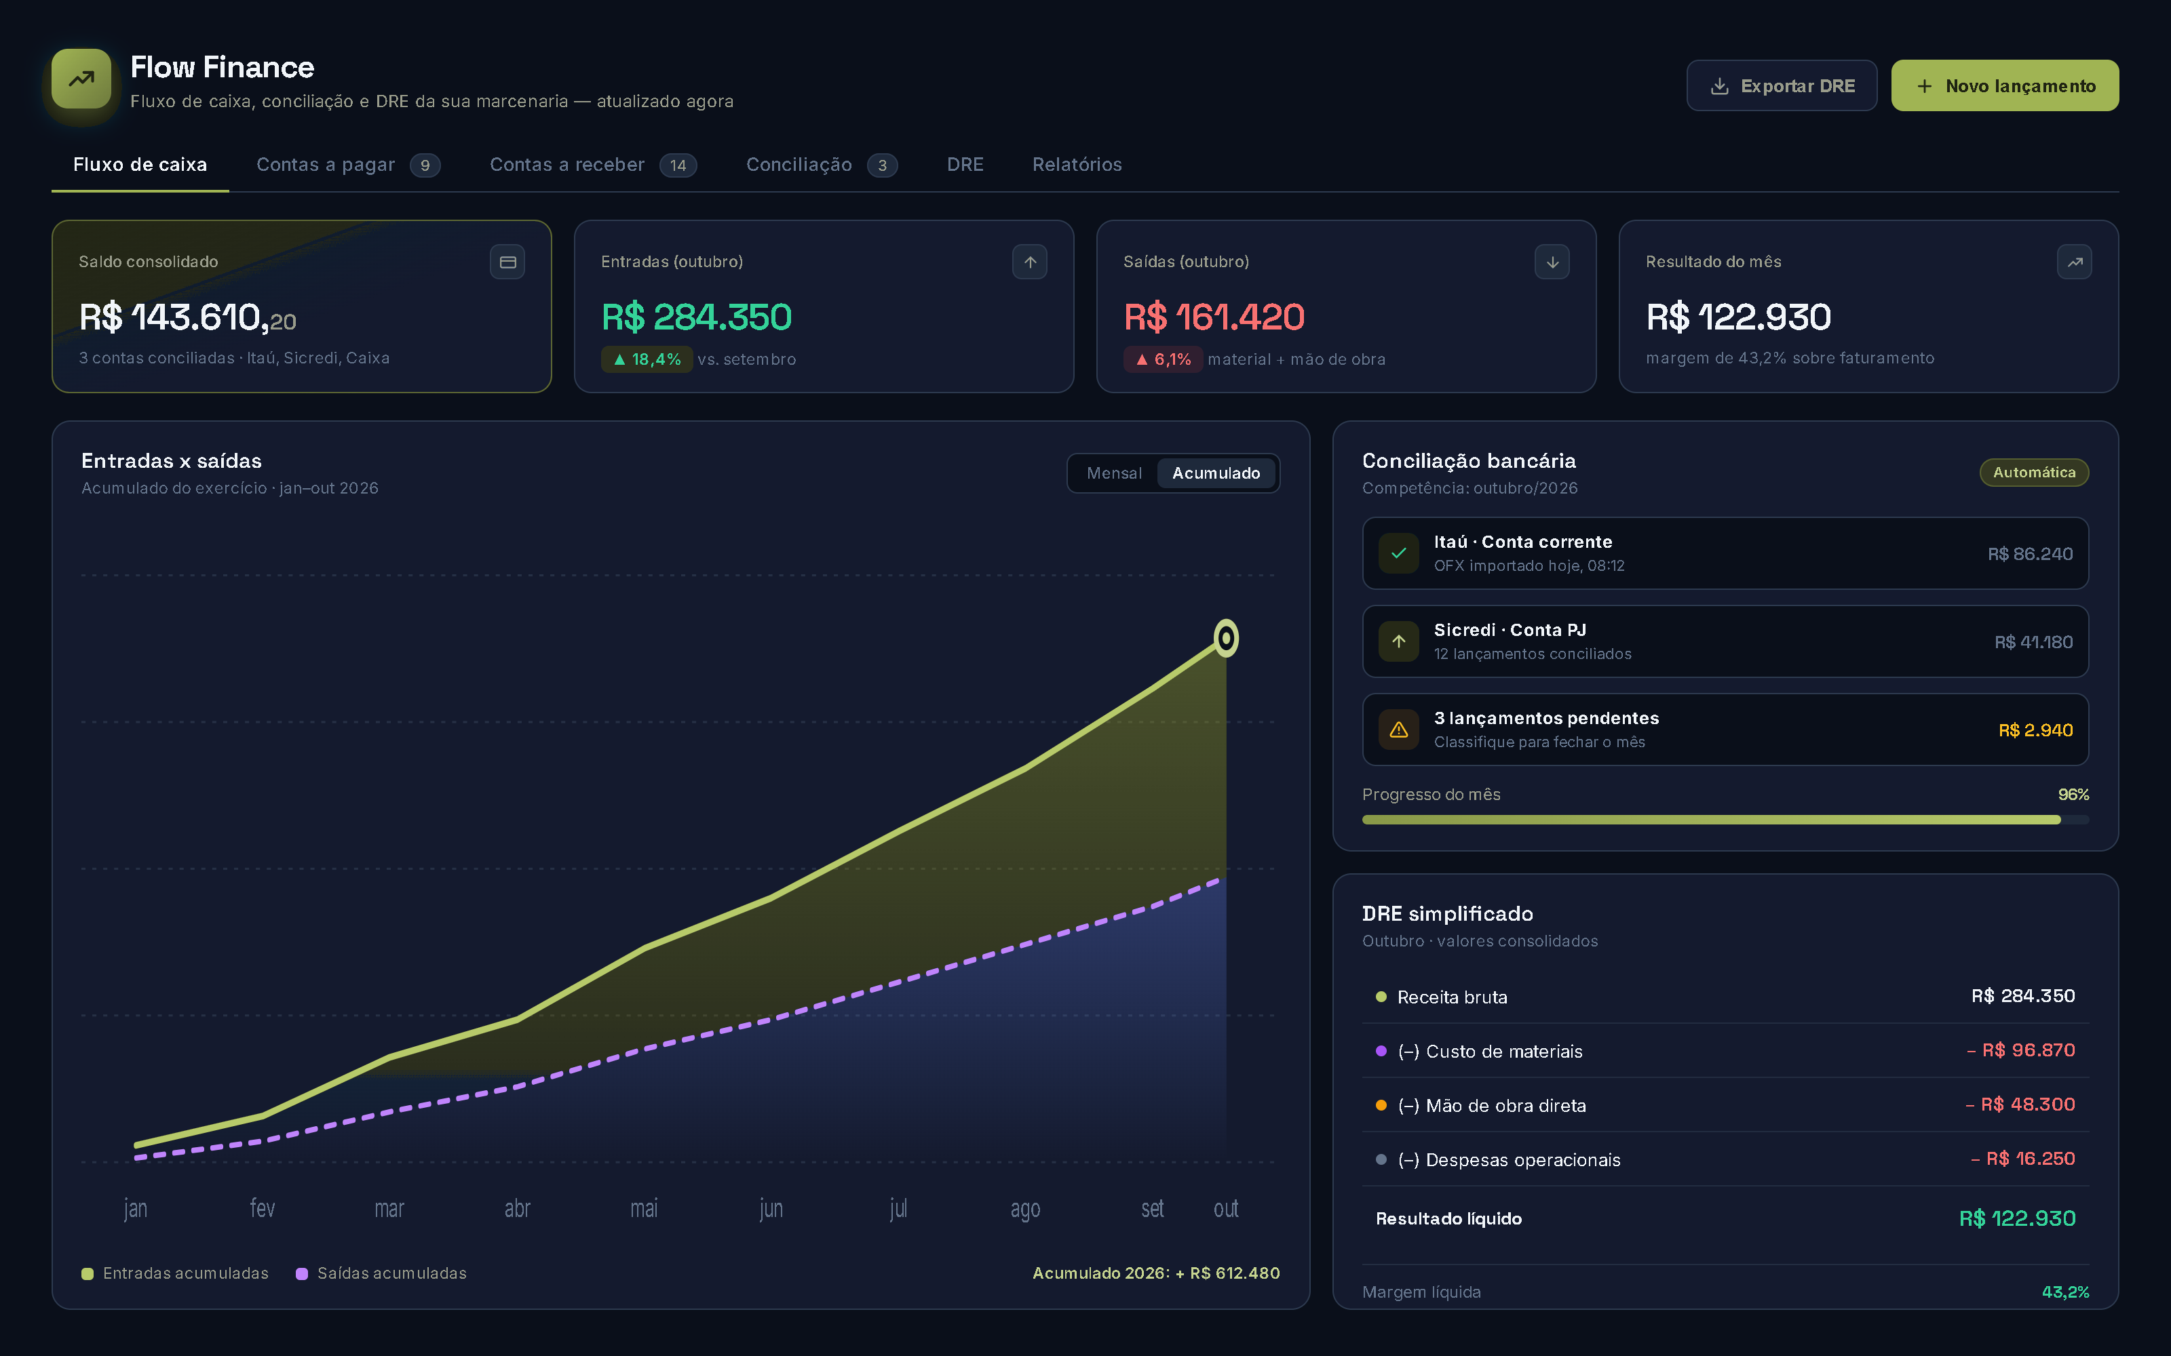Image resolution: width=2171 pixels, height=1356 pixels.
Task: Click the Resultado líquido label
Action: 1448,1219
